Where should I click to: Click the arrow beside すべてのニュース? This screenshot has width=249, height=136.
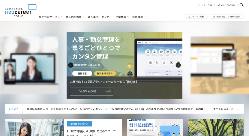tap(238, 109)
